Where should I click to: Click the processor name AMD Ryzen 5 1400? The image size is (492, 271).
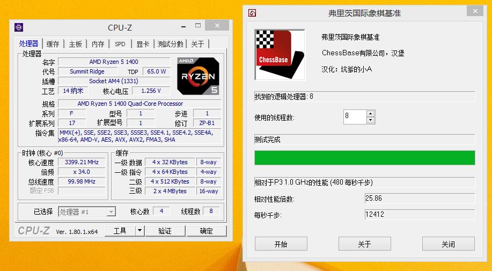pyautogui.click(x=114, y=62)
